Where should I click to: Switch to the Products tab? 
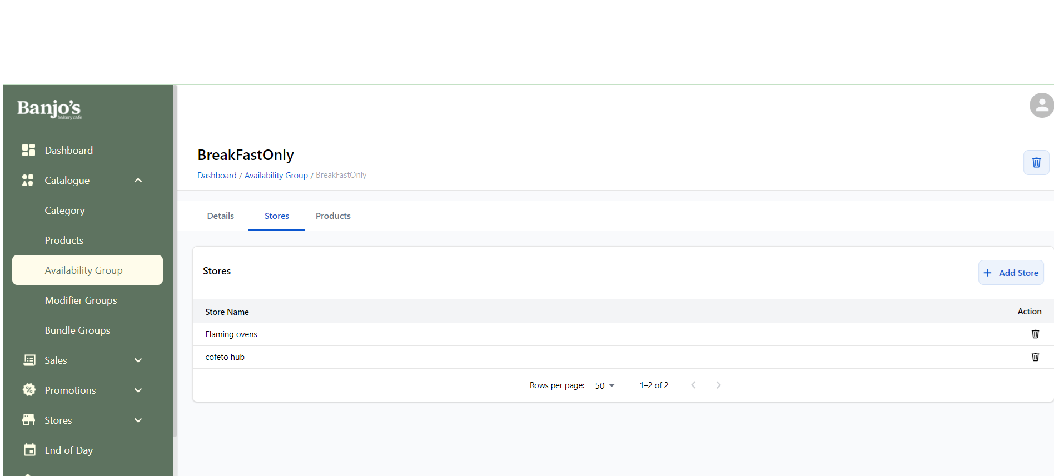[x=333, y=216]
